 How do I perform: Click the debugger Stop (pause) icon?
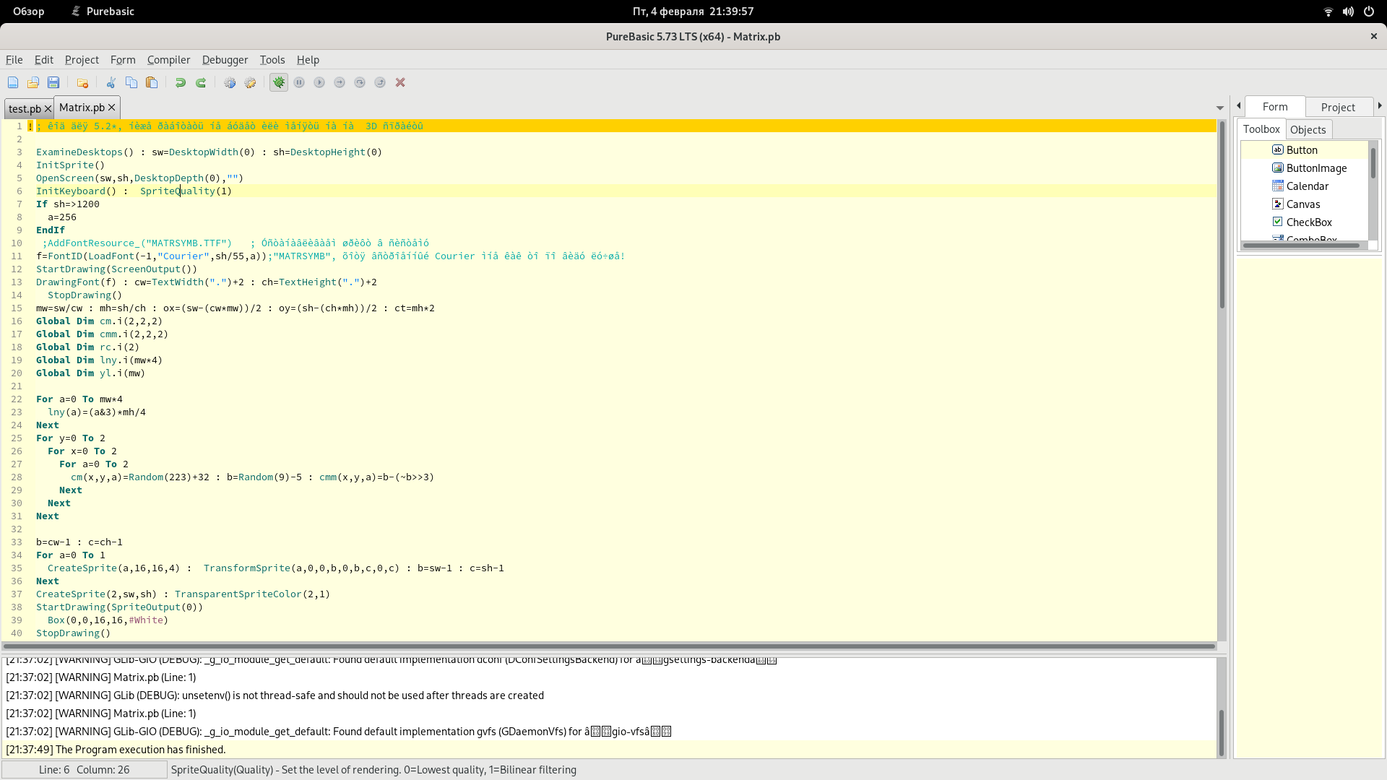click(299, 83)
